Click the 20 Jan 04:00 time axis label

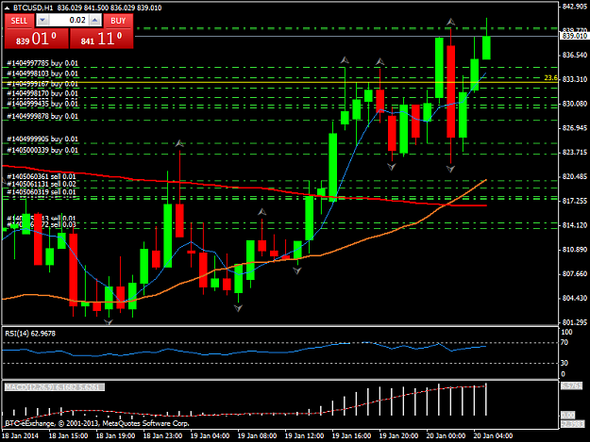point(493,436)
